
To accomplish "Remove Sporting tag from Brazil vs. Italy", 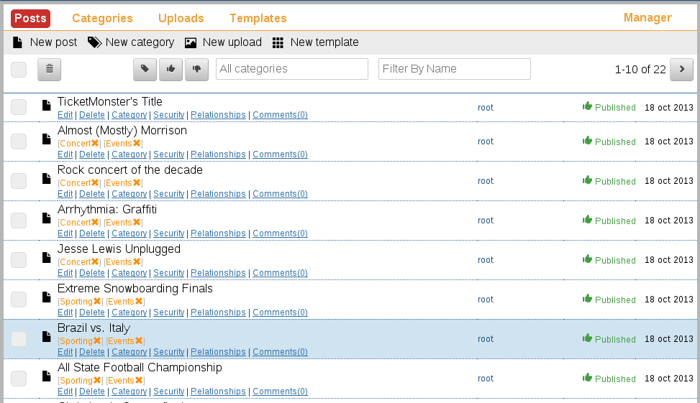I will 97,341.
